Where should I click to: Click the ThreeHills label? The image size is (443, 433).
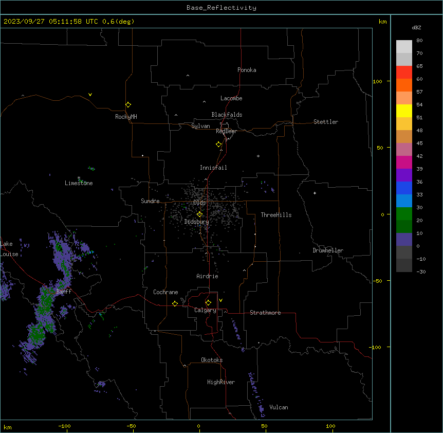pos(276,215)
